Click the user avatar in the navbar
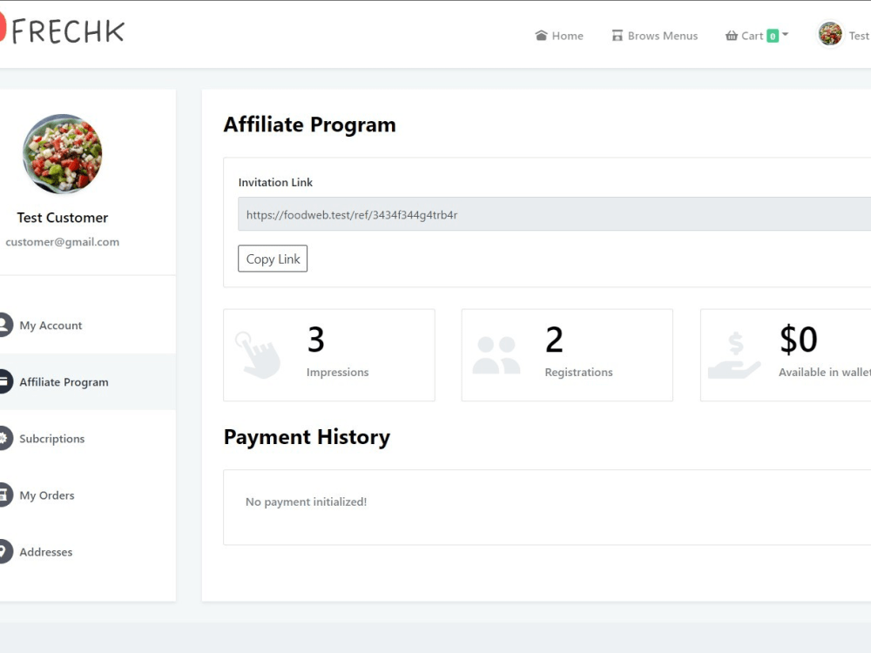 pyautogui.click(x=830, y=34)
